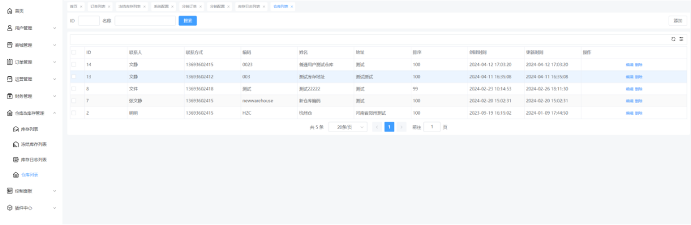Viewport: 691px width, 225px height.
Task: Expand the 控制面板 menu chevron
Action: tap(55, 191)
